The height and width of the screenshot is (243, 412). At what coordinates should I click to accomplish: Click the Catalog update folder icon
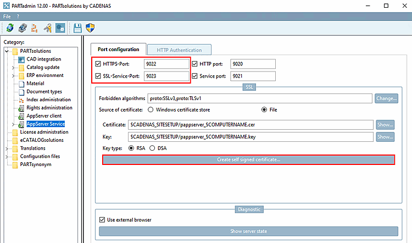(x=21, y=68)
